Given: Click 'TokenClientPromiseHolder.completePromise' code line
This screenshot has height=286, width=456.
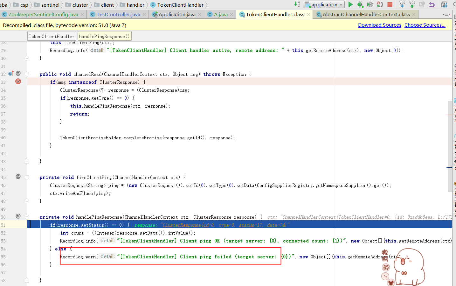Looking at the screenshot, I should (148, 138).
